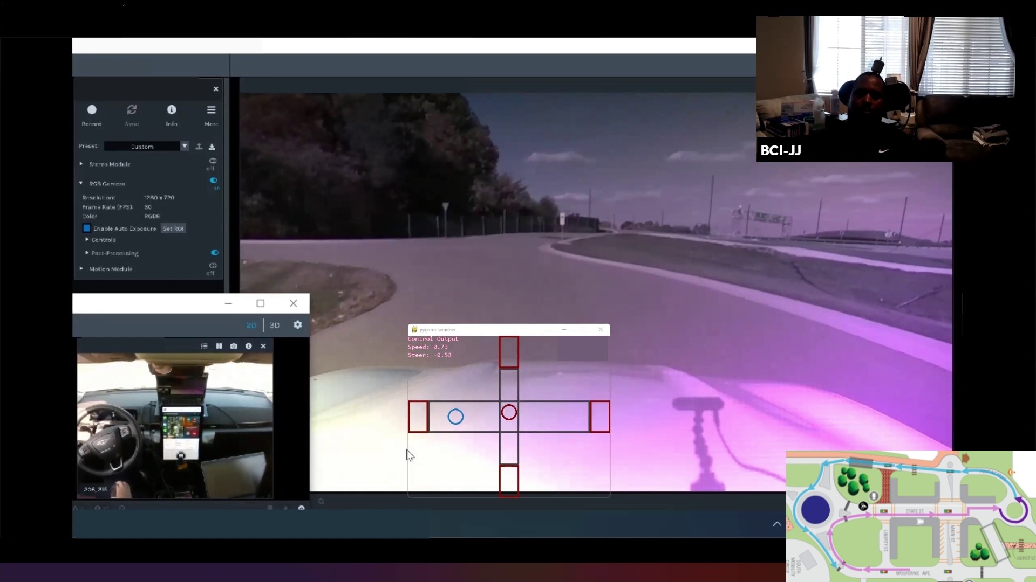This screenshot has width=1036, height=582.
Task: Toggle the Stereo Module on
Action: click(x=213, y=161)
